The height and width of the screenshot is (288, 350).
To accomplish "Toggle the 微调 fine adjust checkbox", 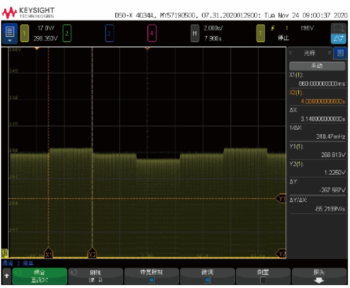I will coord(207,279).
